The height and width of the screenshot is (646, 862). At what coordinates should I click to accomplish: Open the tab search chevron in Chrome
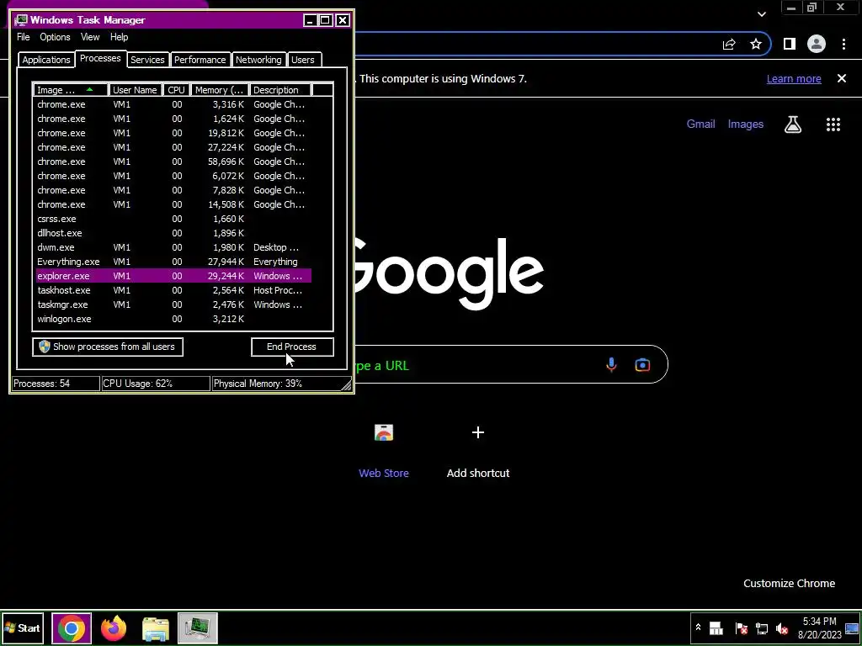pos(761,14)
